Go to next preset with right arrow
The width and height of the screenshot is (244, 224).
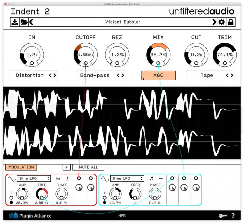pyautogui.click(x=214, y=22)
